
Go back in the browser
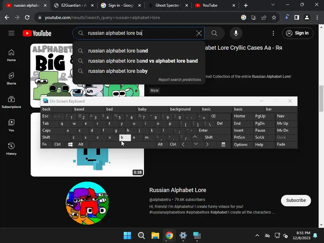pyautogui.click(x=7, y=18)
